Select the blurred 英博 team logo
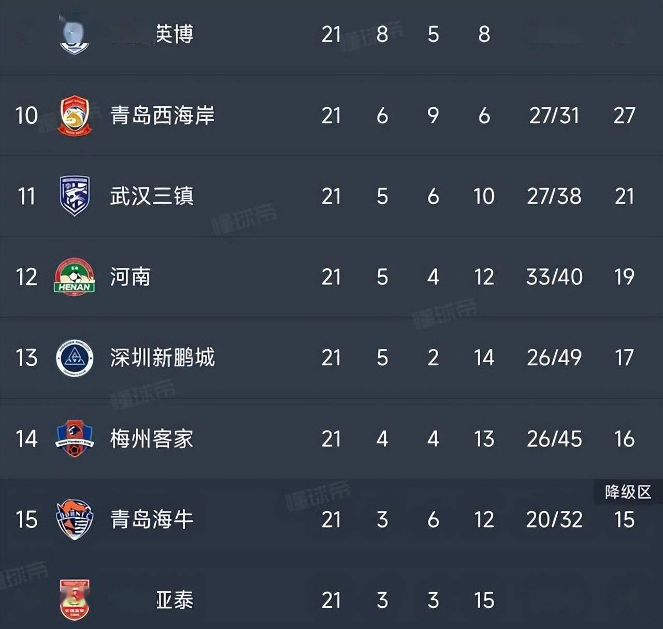Screen dimensions: 663x629 pos(75,34)
